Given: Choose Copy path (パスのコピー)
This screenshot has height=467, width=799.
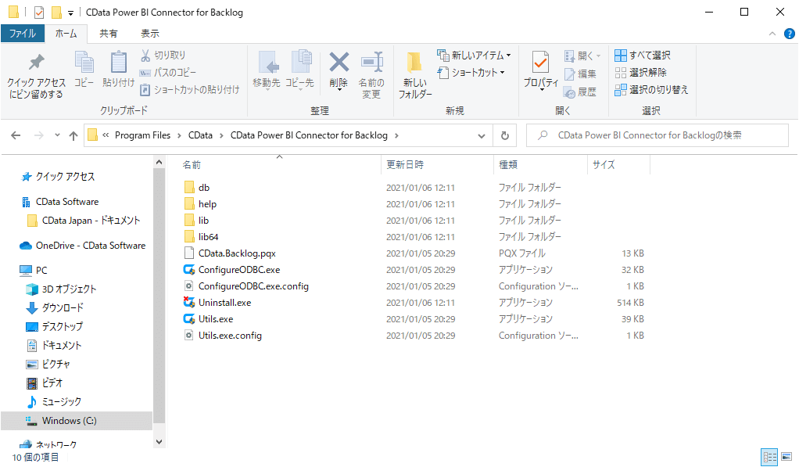Looking at the screenshot, I should (167, 73).
